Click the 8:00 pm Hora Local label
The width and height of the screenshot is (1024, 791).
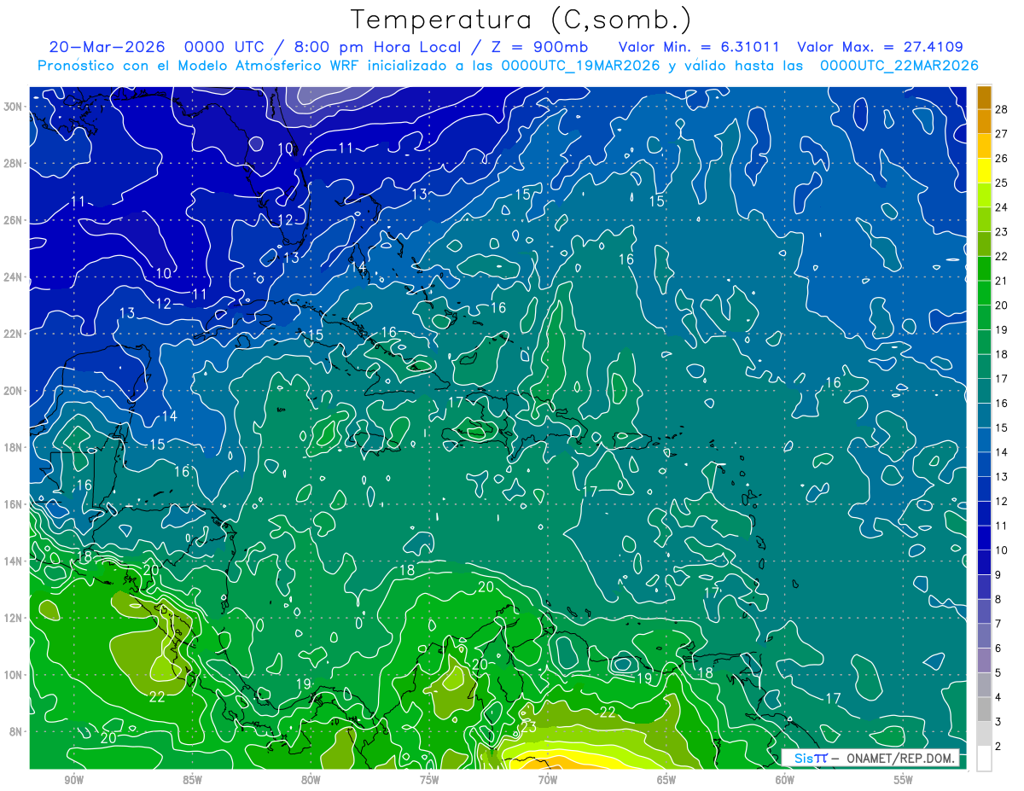pyautogui.click(x=361, y=47)
